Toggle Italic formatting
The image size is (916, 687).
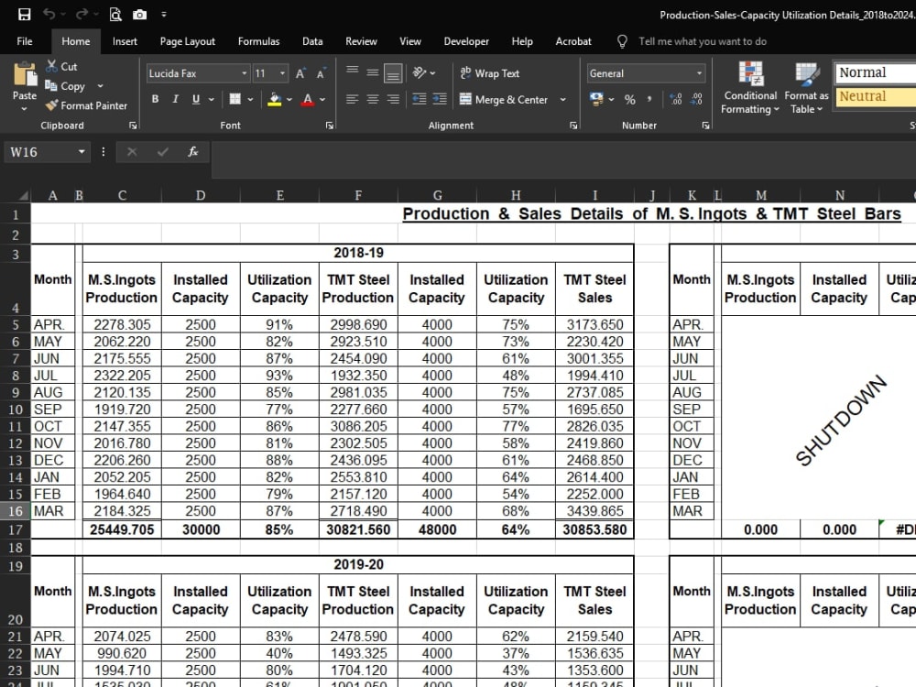(x=175, y=99)
